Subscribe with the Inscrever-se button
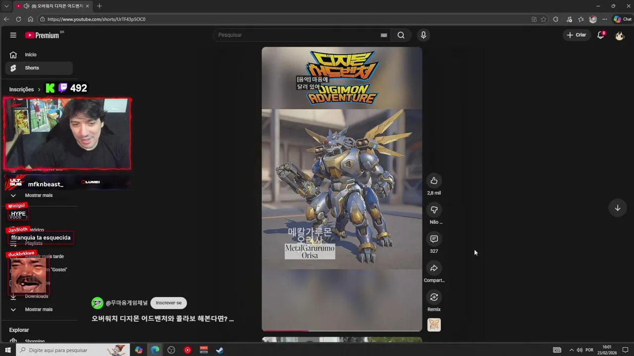 [x=168, y=303]
